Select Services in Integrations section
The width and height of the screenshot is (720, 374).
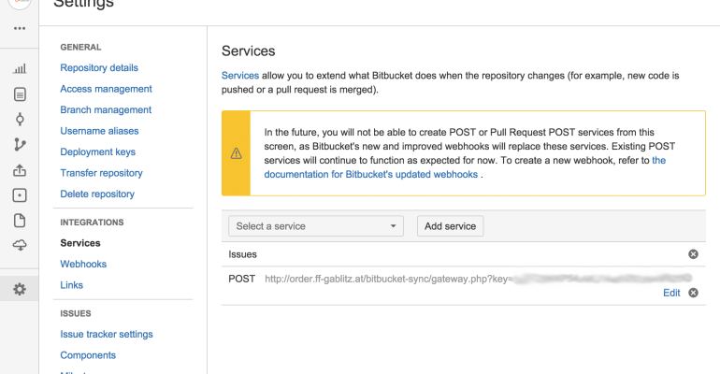(80, 243)
